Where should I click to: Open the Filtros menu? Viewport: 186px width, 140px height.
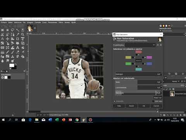(61, 23)
